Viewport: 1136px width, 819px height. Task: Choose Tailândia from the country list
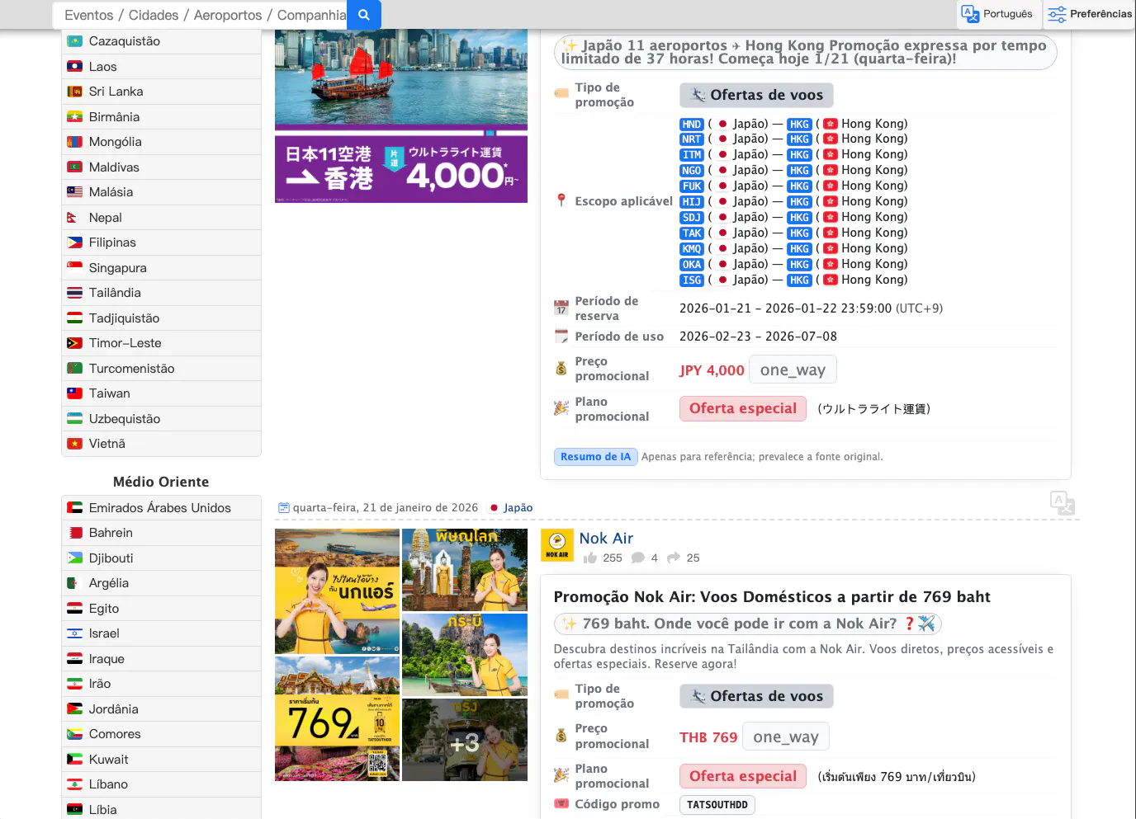point(161,293)
